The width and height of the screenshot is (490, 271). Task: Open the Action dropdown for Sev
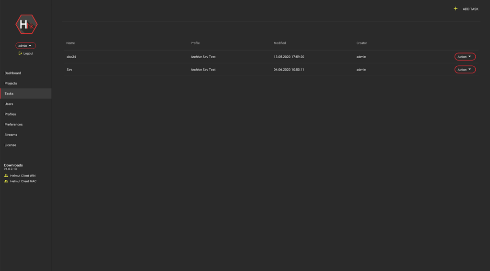(465, 70)
